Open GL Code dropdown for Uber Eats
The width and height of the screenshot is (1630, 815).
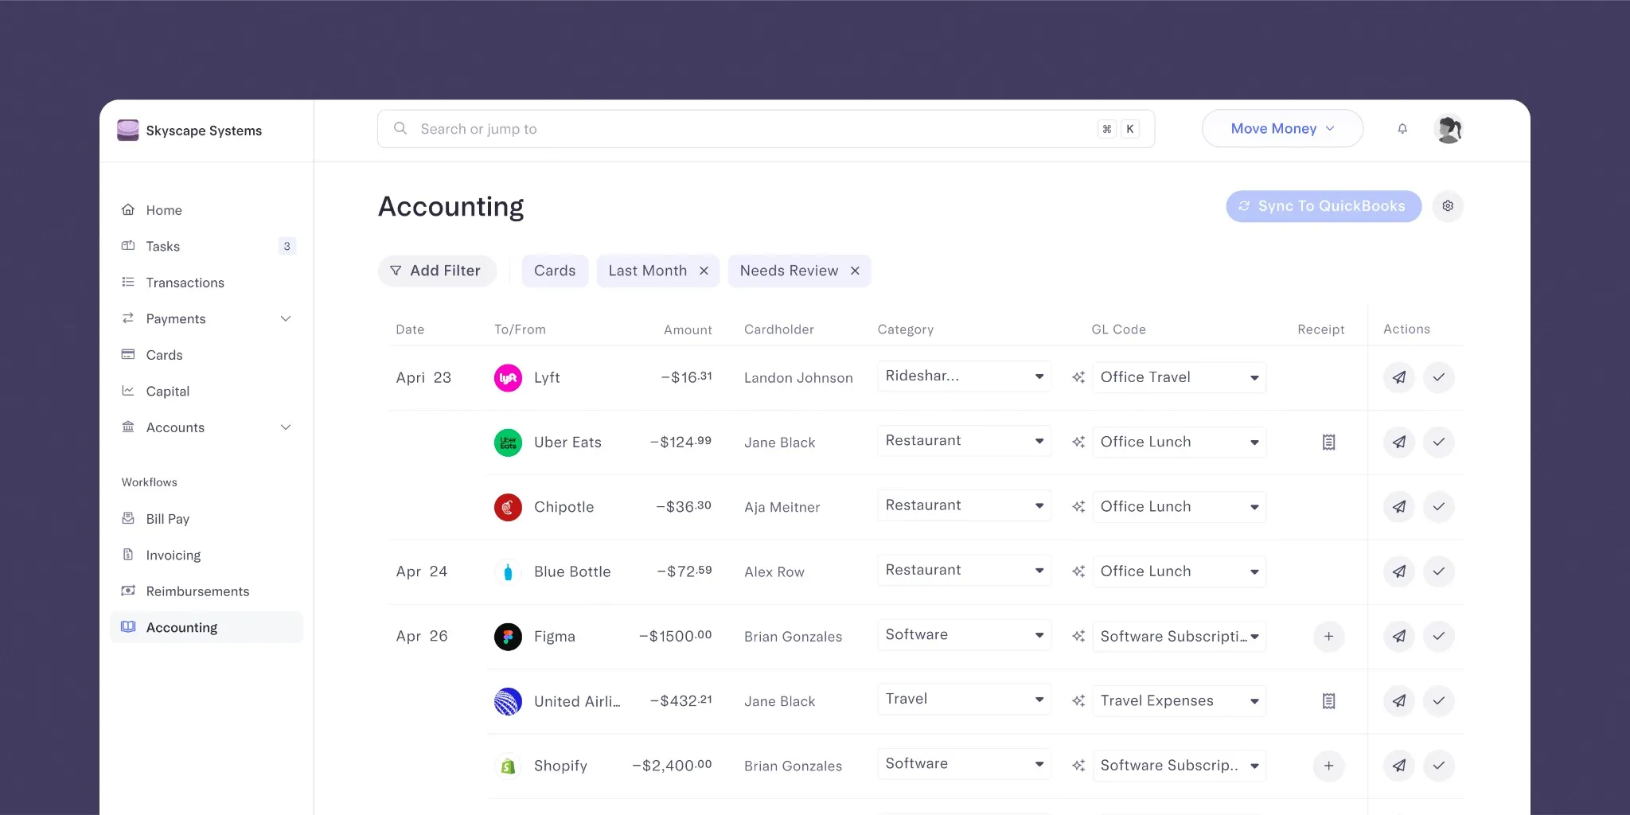(1179, 443)
